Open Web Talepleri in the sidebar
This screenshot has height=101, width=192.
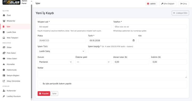[15, 38]
